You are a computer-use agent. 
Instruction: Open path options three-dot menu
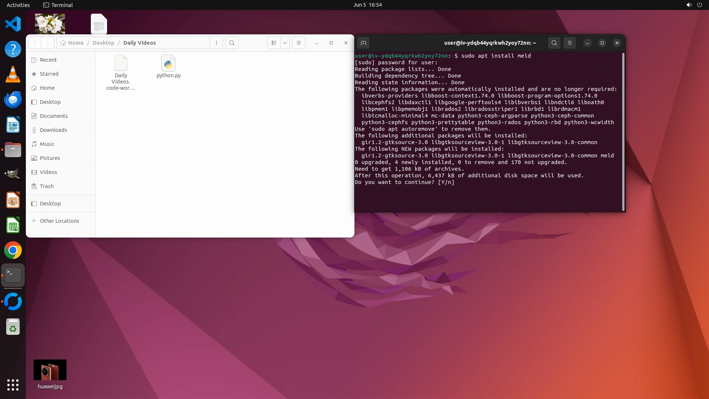coord(216,43)
